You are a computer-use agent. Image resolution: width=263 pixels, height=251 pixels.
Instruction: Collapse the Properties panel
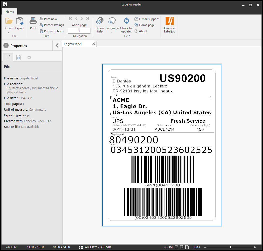coord(57,45)
